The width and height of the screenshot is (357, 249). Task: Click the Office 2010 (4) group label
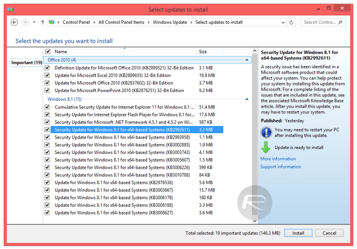62,60
